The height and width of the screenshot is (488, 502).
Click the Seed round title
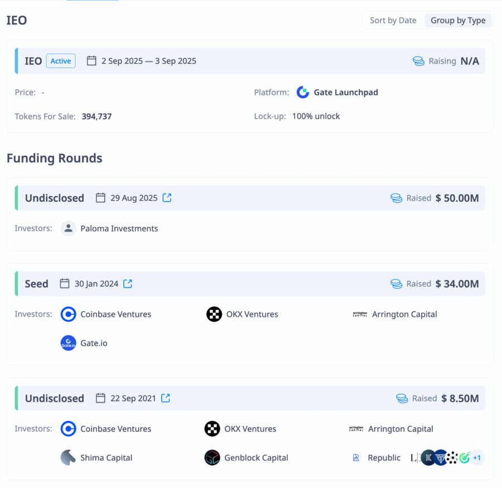click(x=36, y=284)
